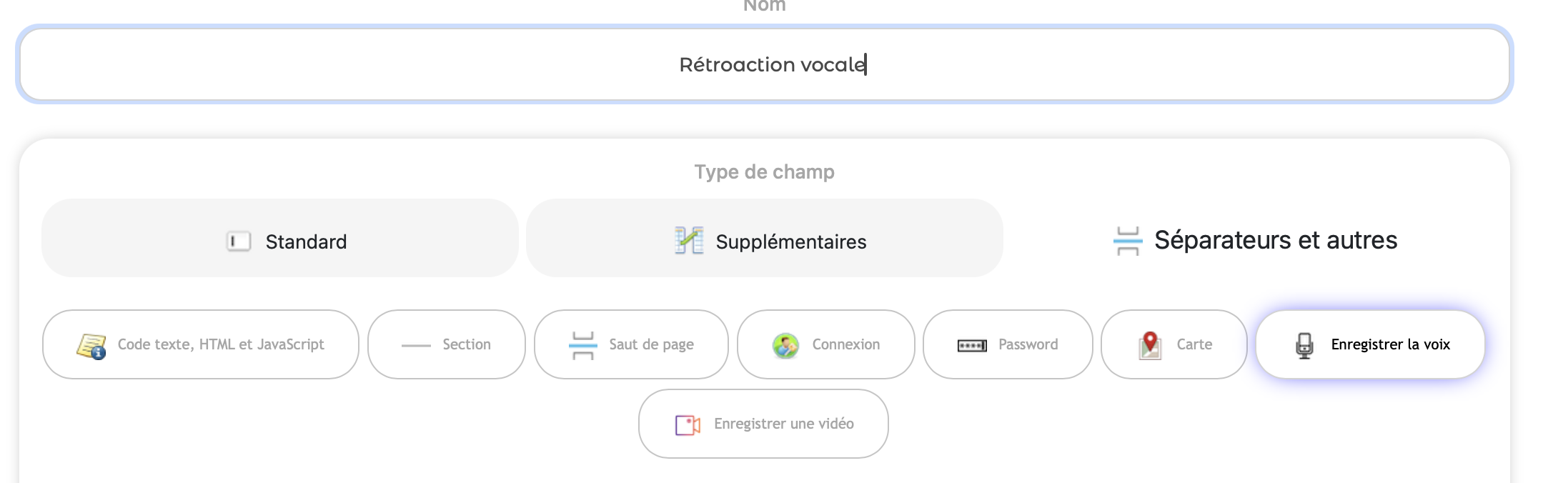Click the Supplémentaires tab chart icon
1548x483 pixels.
click(x=689, y=241)
